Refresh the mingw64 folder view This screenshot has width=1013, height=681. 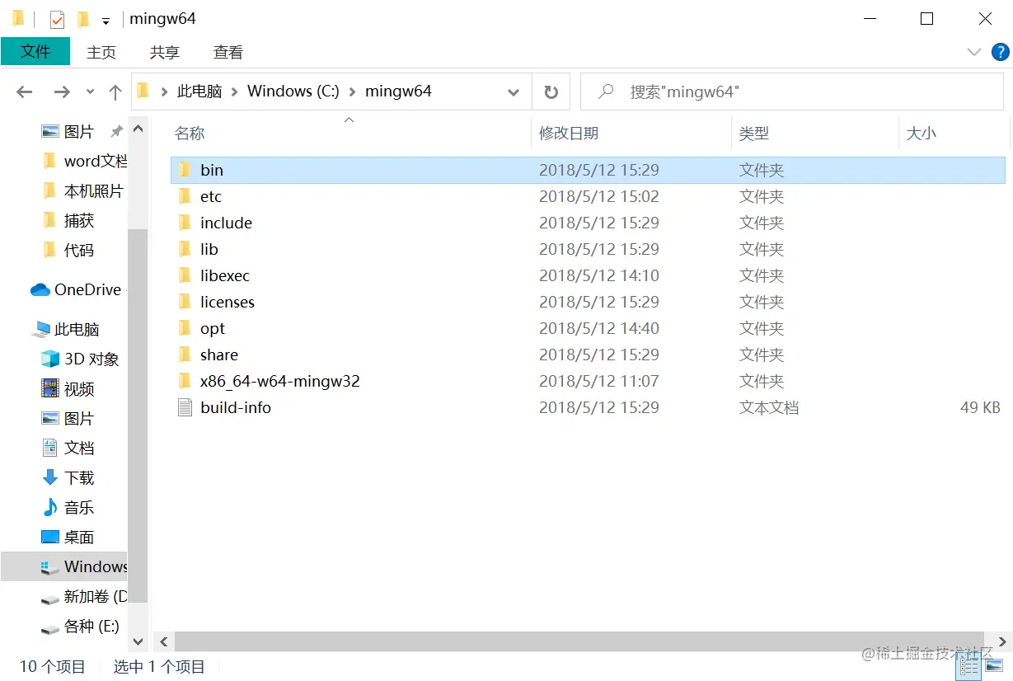tap(551, 92)
